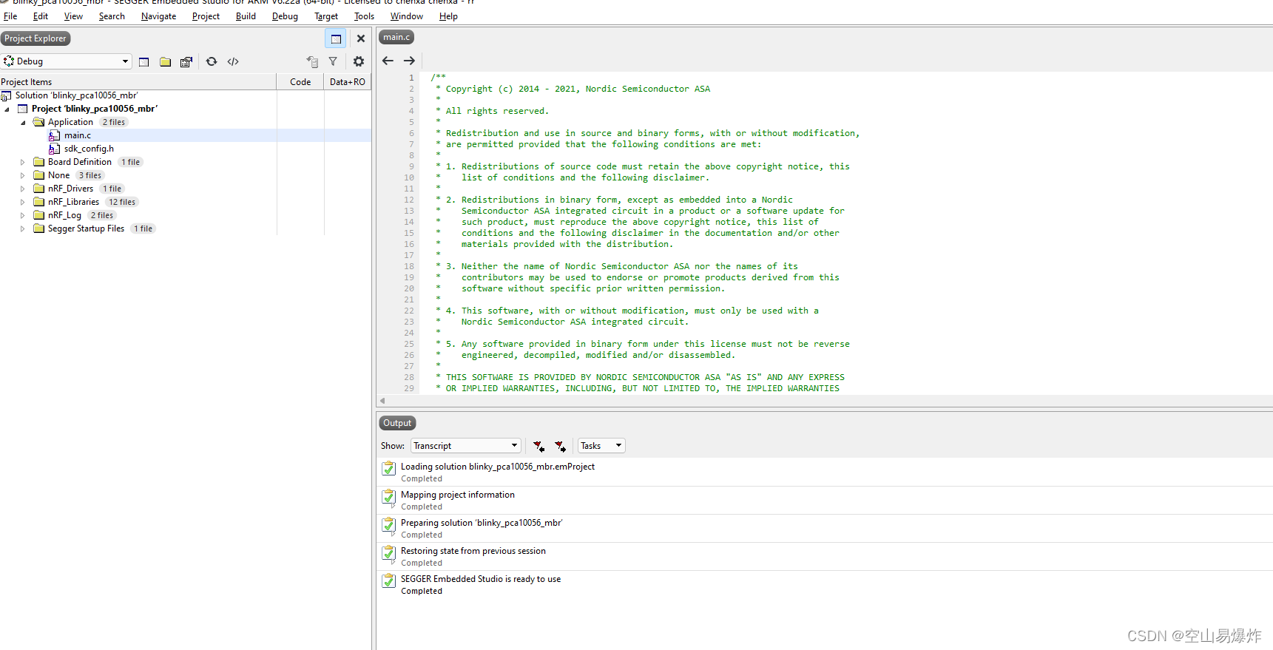The height and width of the screenshot is (650, 1273).
Task: Collapse the Application folder arrow
Action: [23, 122]
